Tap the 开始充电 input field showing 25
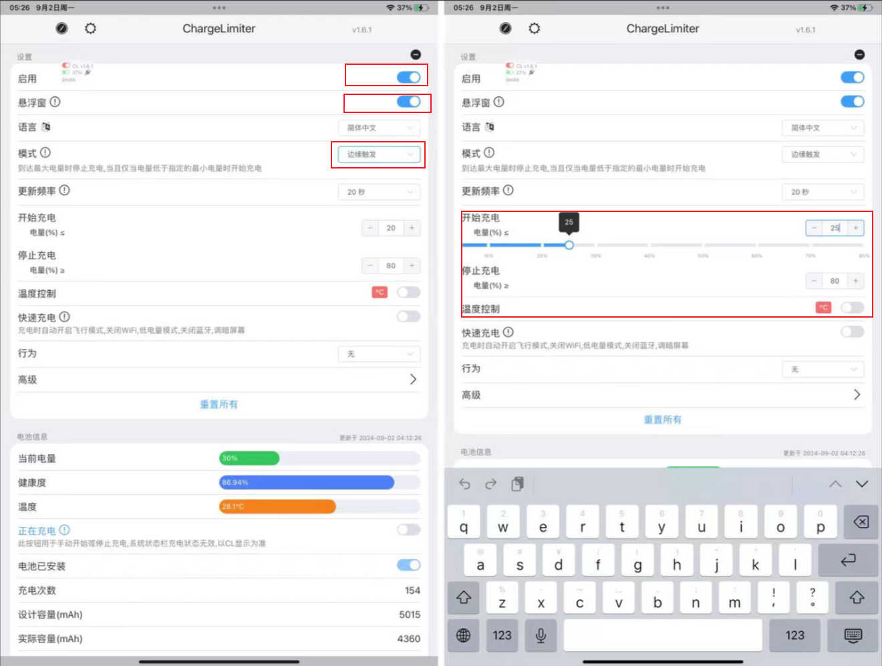 point(835,228)
